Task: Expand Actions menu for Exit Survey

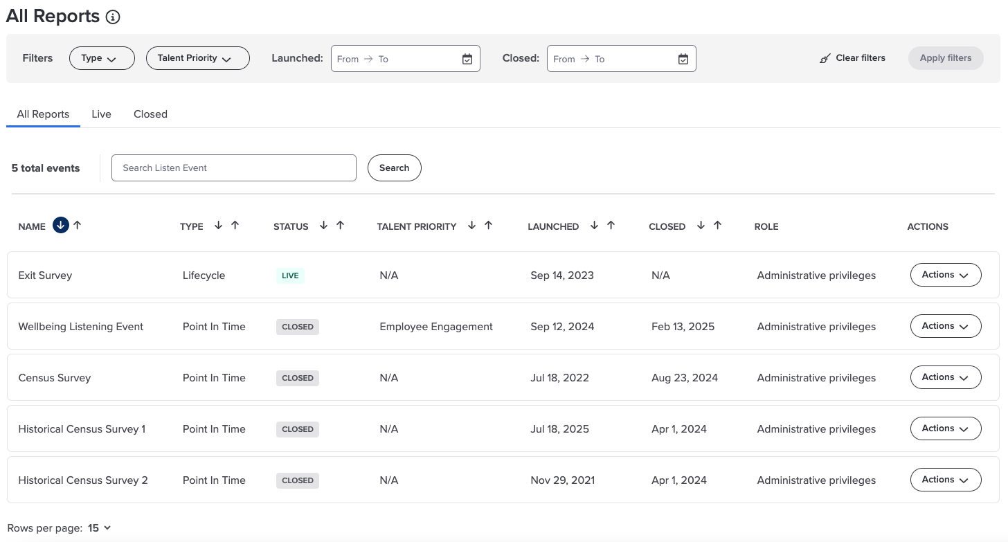Action: 946,275
